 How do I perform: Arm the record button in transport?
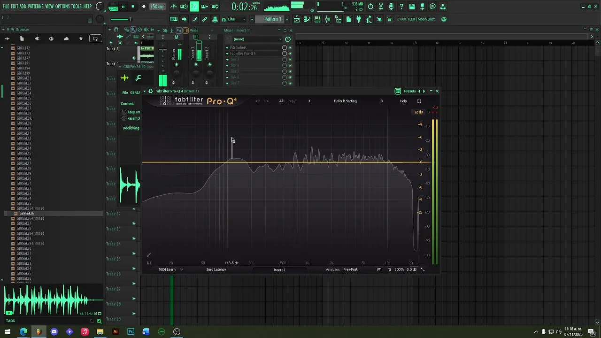(x=144, y=7)
